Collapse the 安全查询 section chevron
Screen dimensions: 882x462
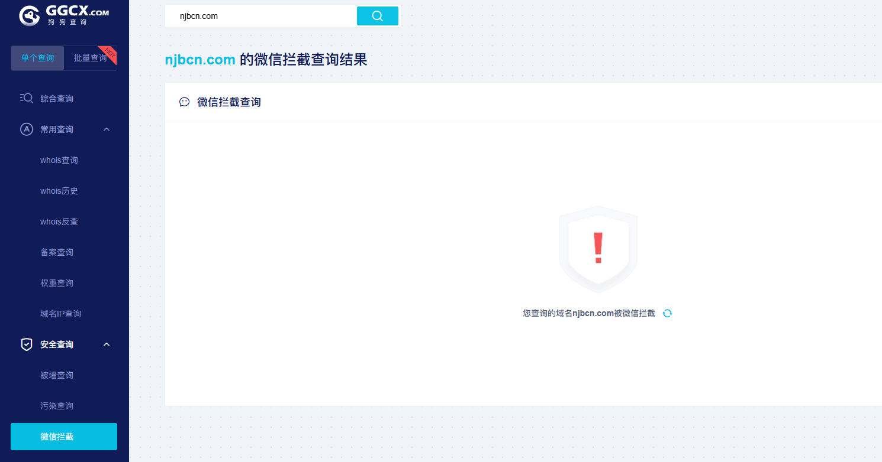[x=107, y=344]
